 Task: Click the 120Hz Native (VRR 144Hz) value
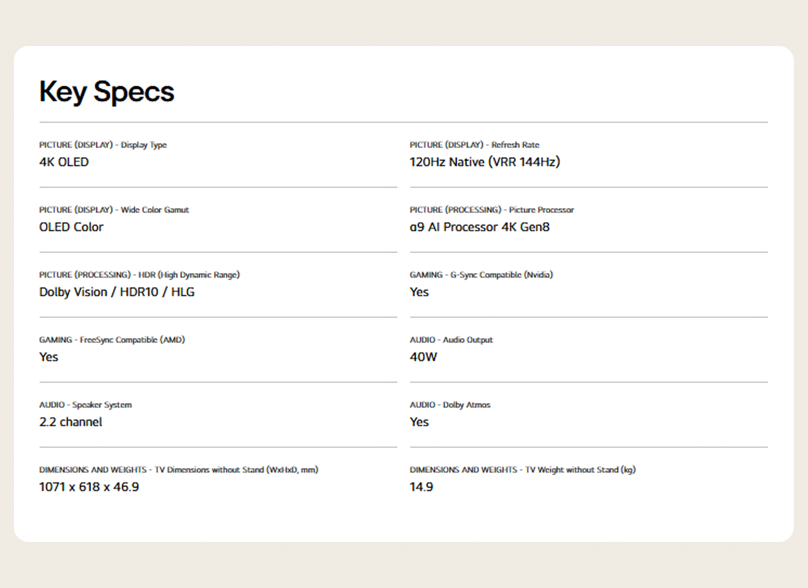pos(484,162)
